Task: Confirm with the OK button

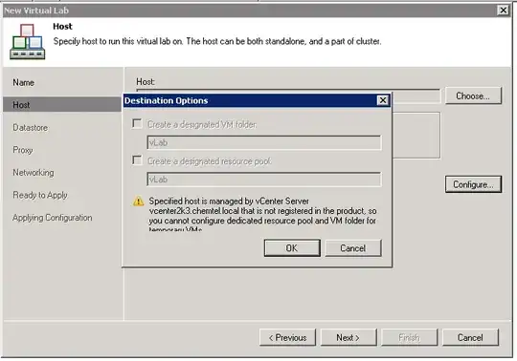Action: coord(292,248)
